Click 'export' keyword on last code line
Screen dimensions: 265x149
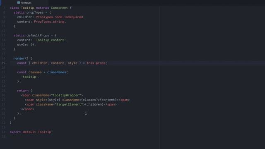15,132
